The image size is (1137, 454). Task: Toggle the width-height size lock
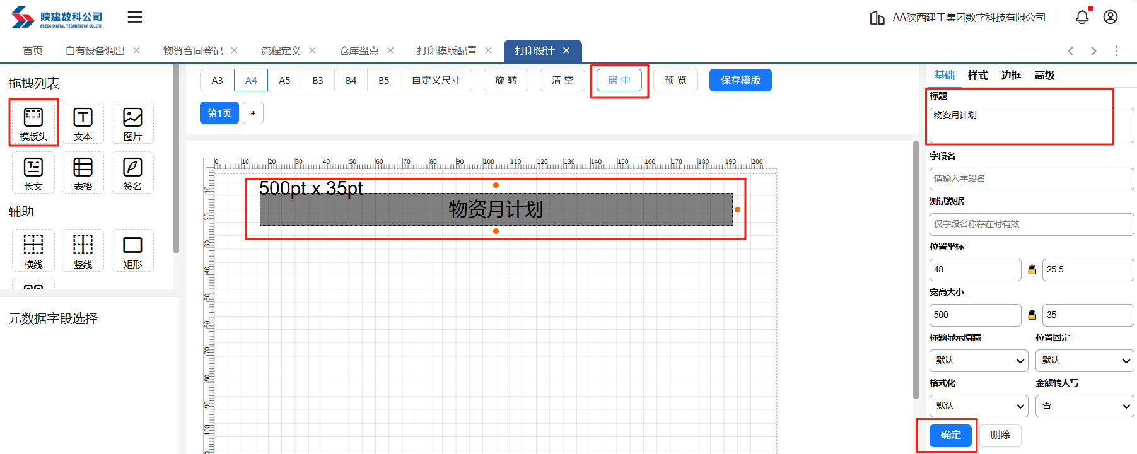pyautogui.click(x=1032, y=315)
